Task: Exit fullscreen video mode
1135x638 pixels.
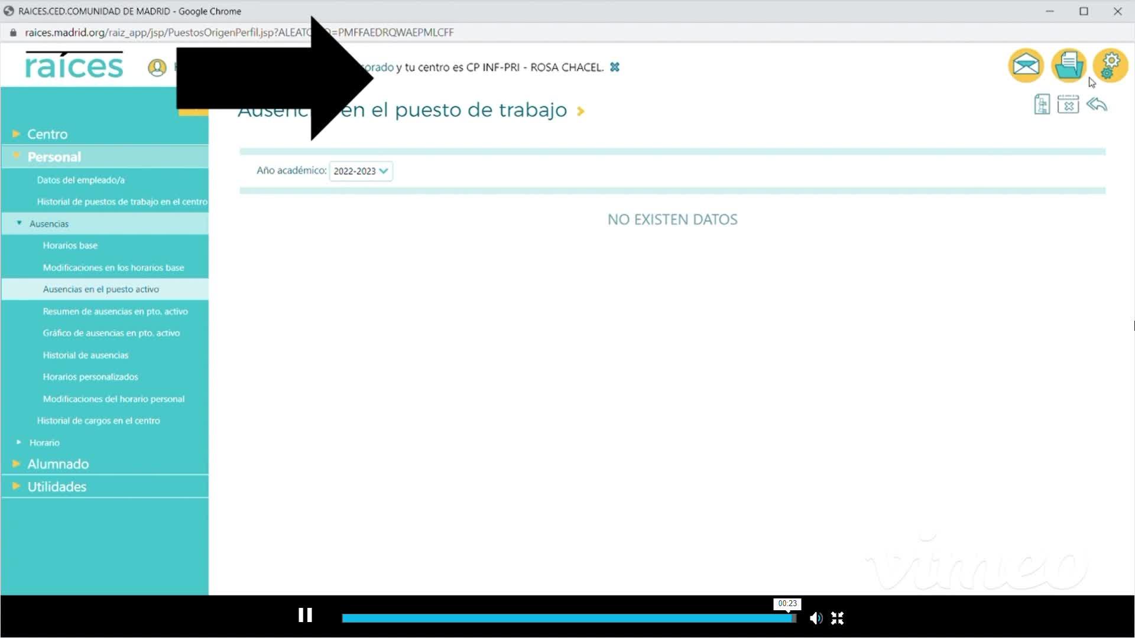Action: click(837, 618)
